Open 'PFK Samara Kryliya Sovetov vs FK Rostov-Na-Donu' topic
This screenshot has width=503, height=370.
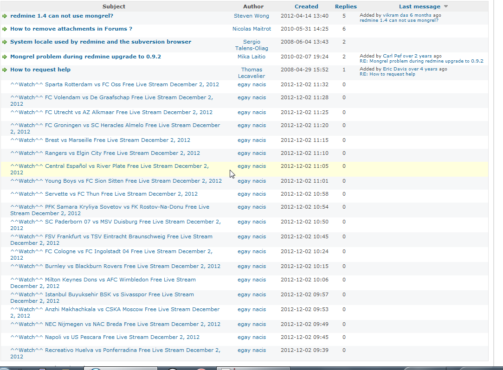point(110,210)
